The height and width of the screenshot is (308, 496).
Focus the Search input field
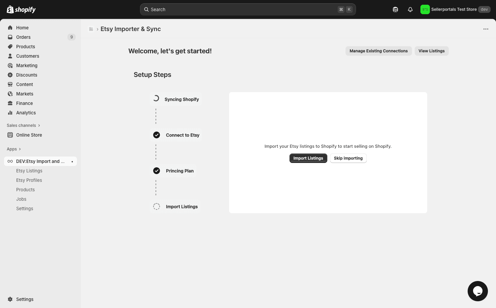(243, 9)
